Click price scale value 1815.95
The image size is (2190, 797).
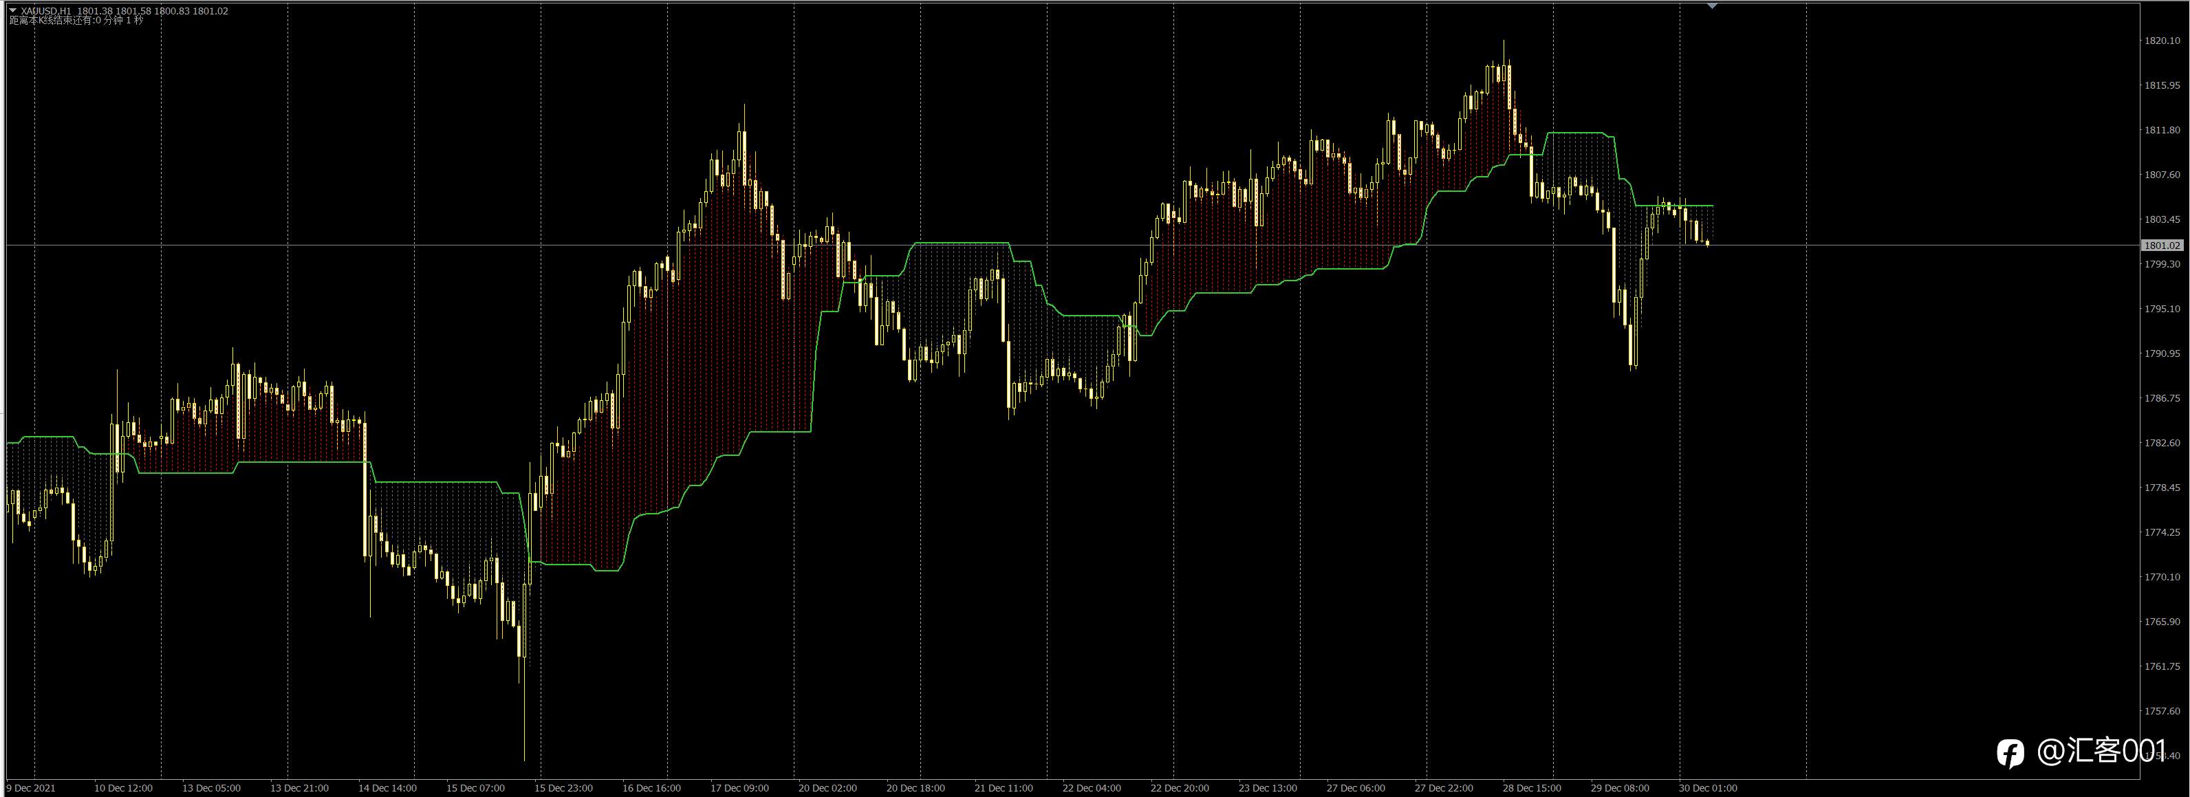pos(2161,86)
